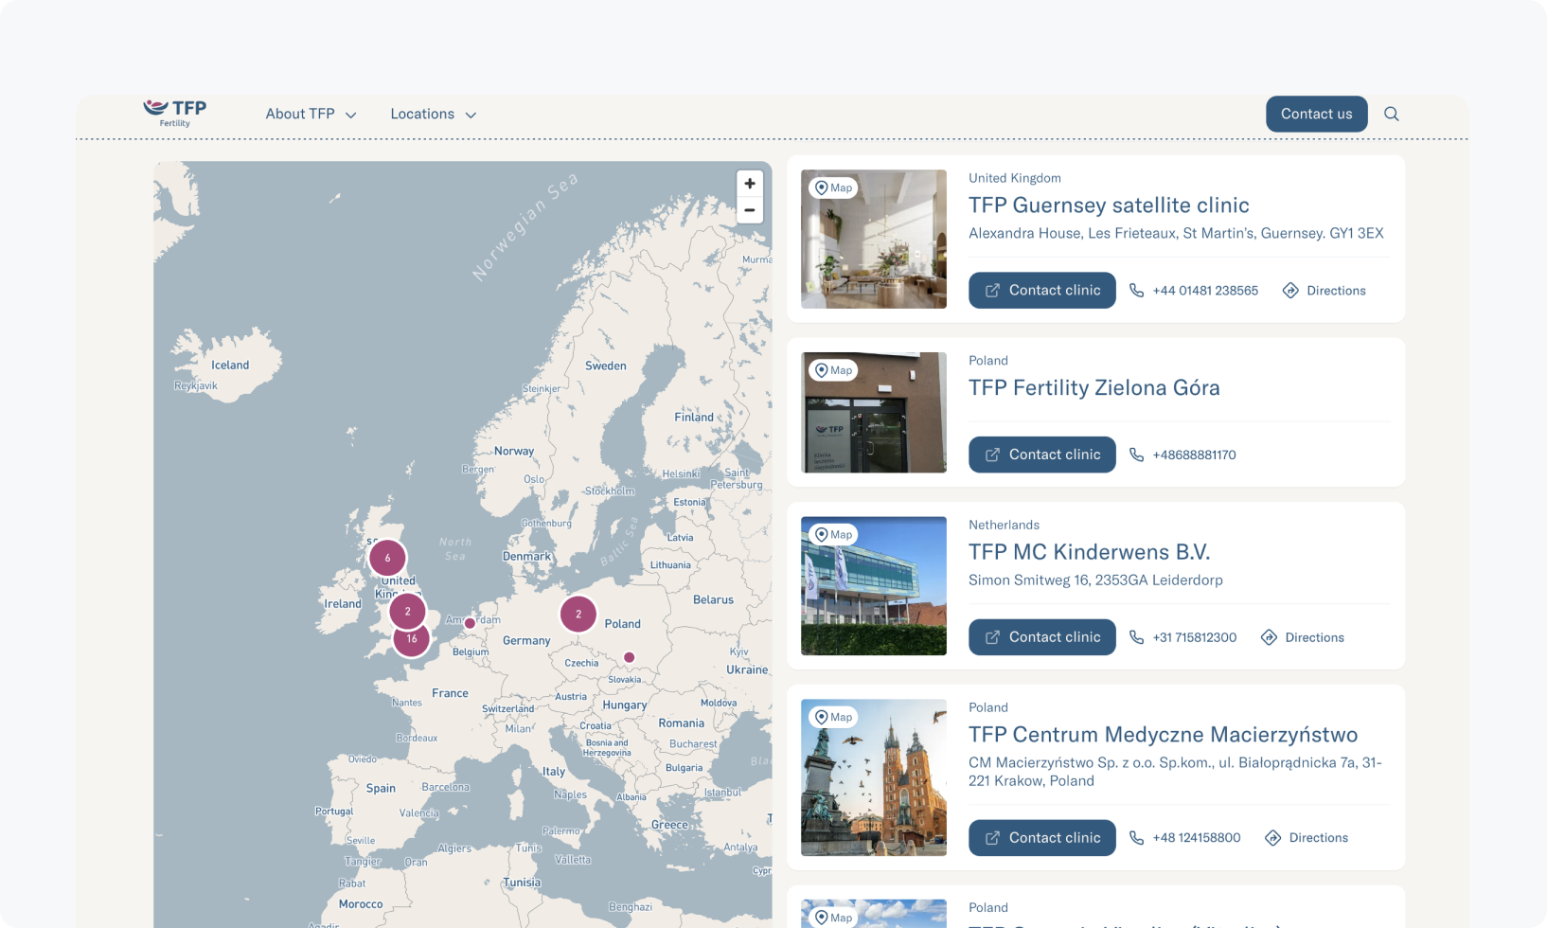Zoom out on the map

[750, 210]
